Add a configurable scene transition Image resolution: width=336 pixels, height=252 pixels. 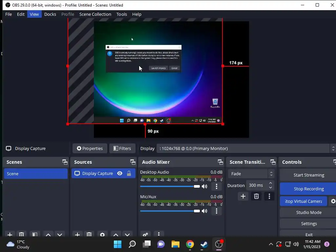point(243,196)
